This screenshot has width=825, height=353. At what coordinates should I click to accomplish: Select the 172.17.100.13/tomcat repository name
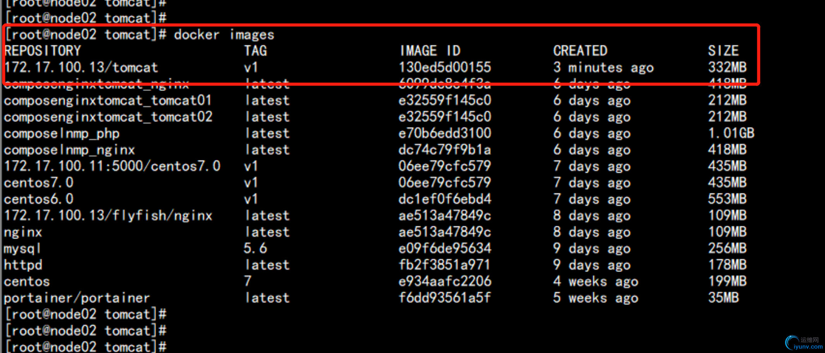click(81, 68)
